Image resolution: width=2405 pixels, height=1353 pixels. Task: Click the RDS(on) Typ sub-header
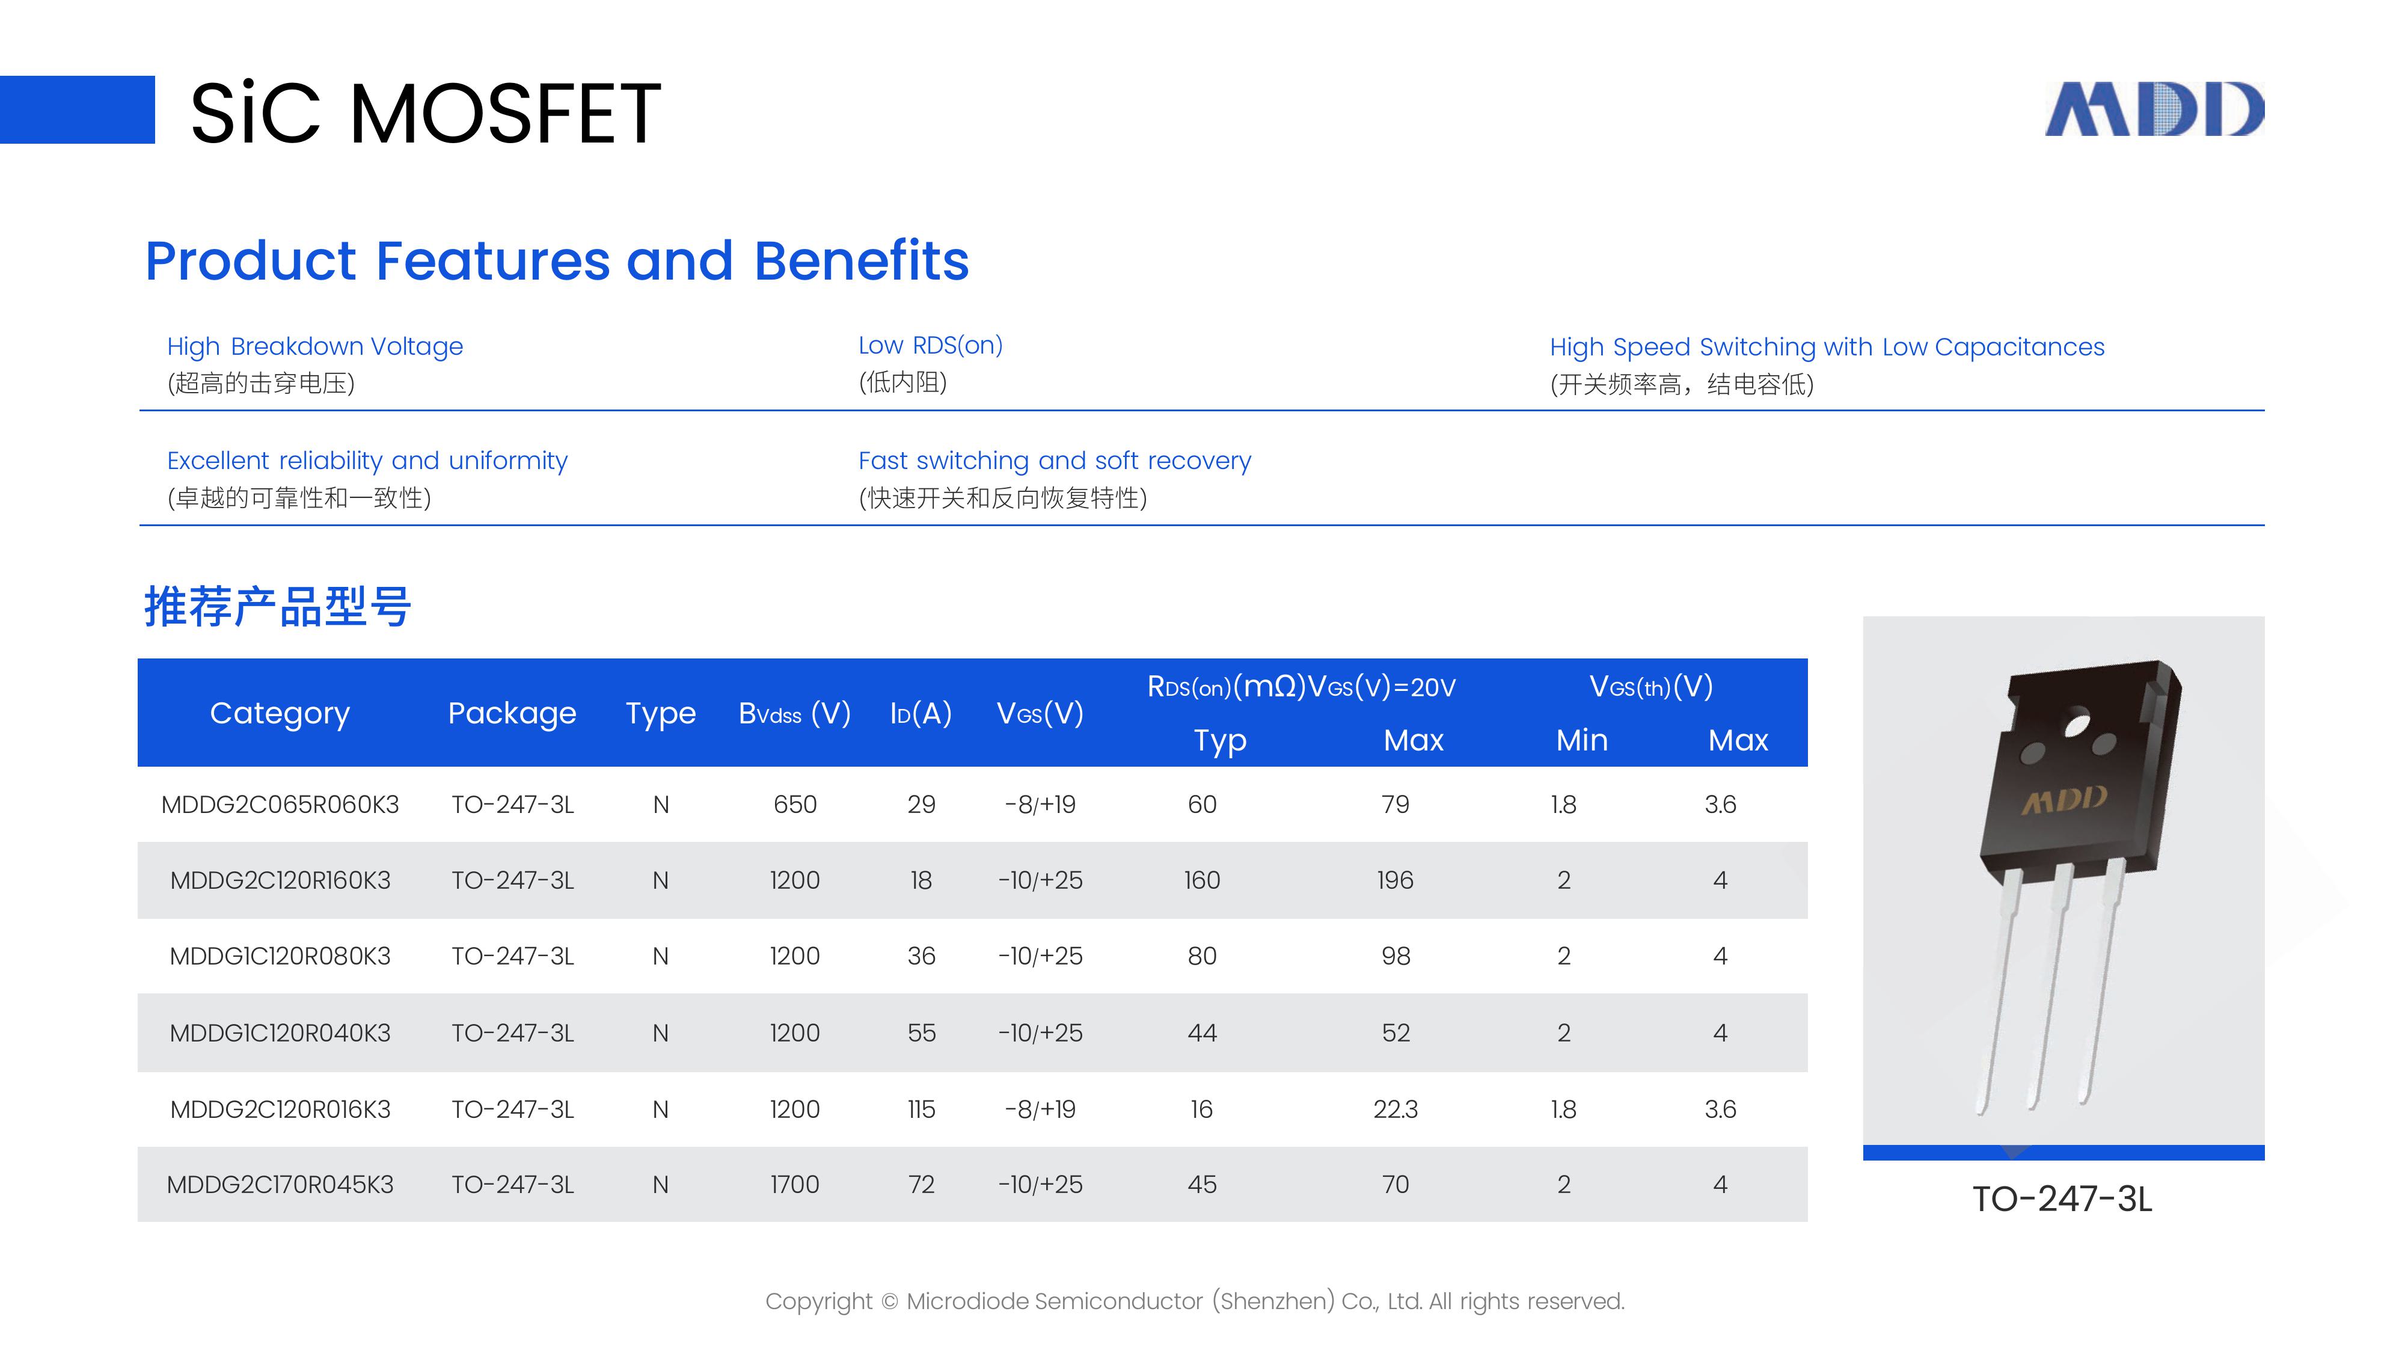[x=1219, y=740]
